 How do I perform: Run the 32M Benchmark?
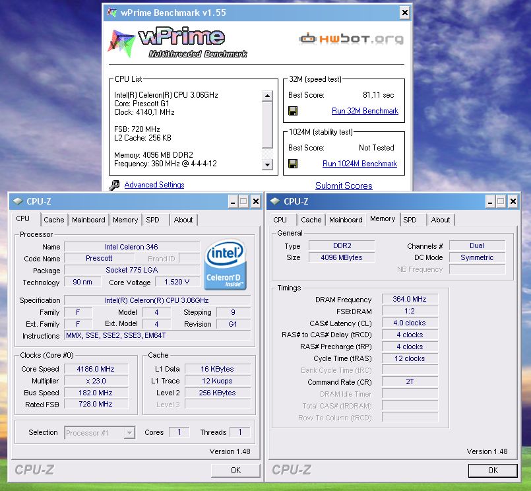pyautogui.click(x=365, y=111)
